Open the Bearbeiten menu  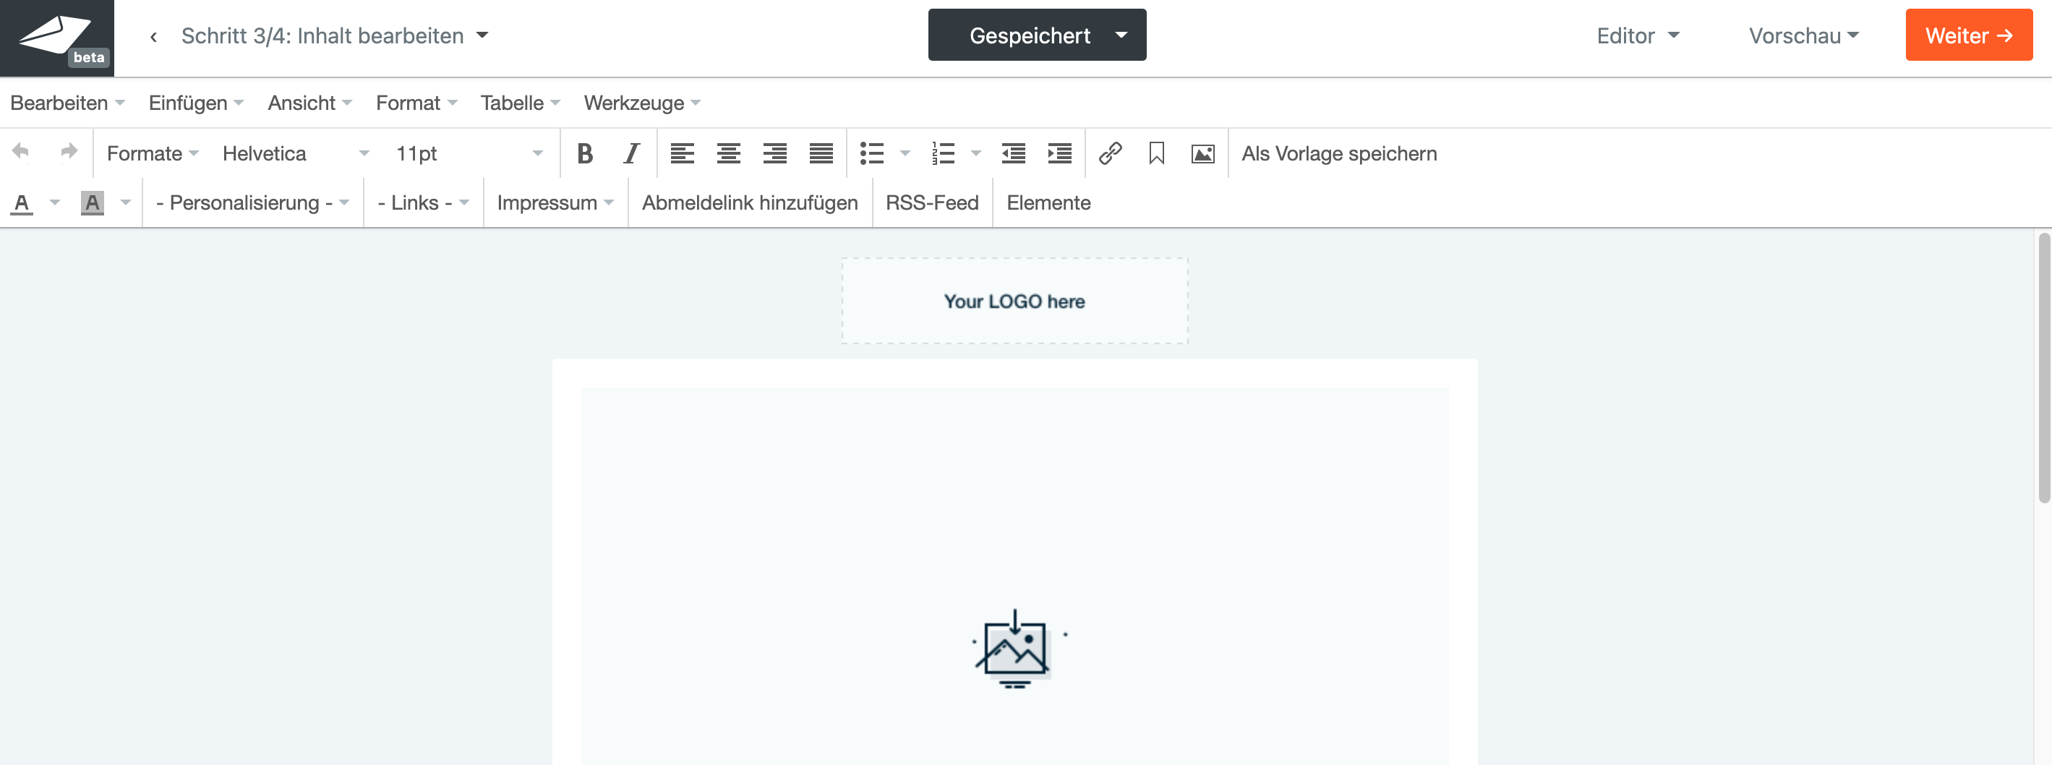coord(68,103)
